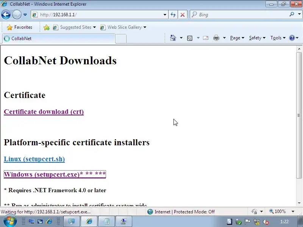
Task: Open a new blank tab
Action: (121, 39)
